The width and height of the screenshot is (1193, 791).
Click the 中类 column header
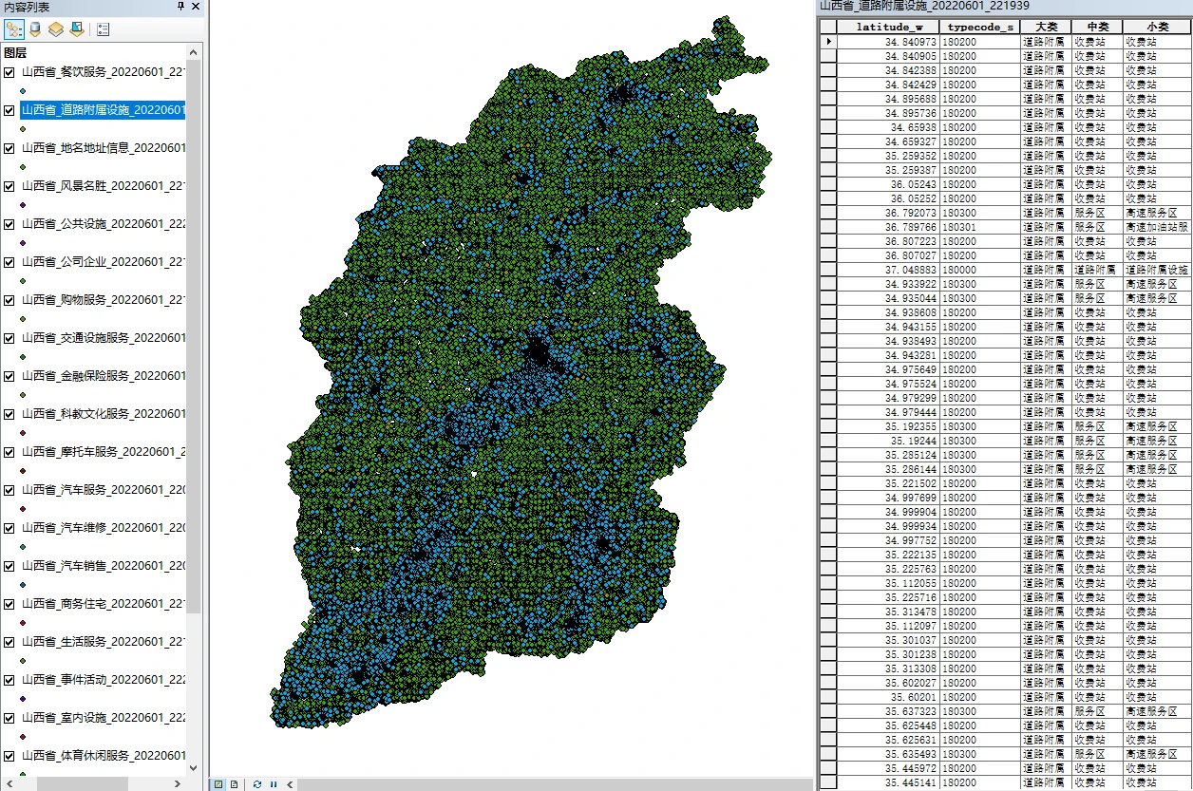(1097, 28)
